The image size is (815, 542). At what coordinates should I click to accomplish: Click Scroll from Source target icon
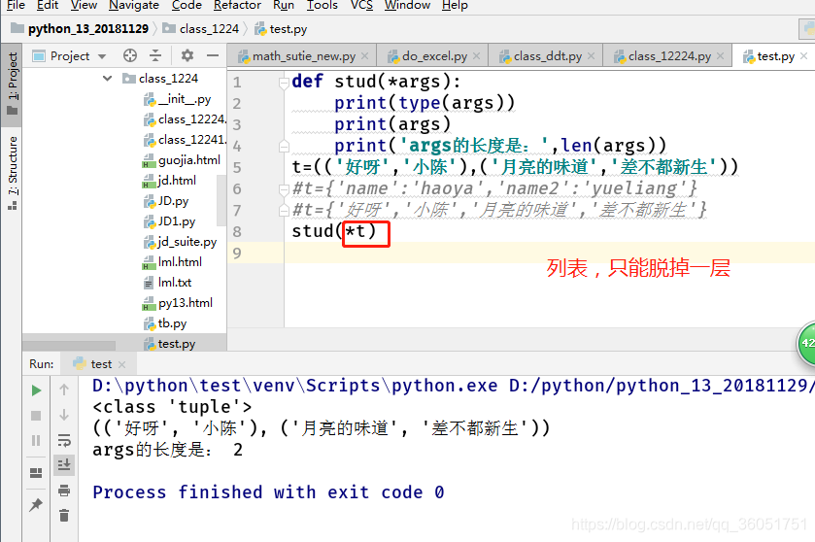(130, 55)
